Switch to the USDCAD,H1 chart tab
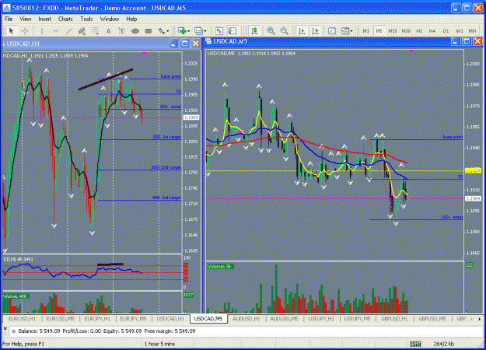This screenshot has width=486, height=350. pos(170,318)
